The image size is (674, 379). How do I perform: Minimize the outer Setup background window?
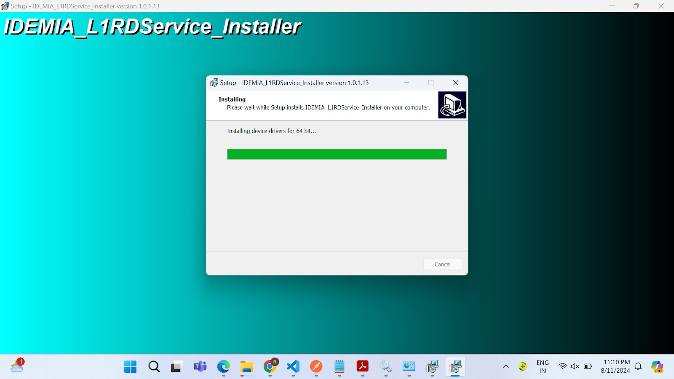[612, 6]
